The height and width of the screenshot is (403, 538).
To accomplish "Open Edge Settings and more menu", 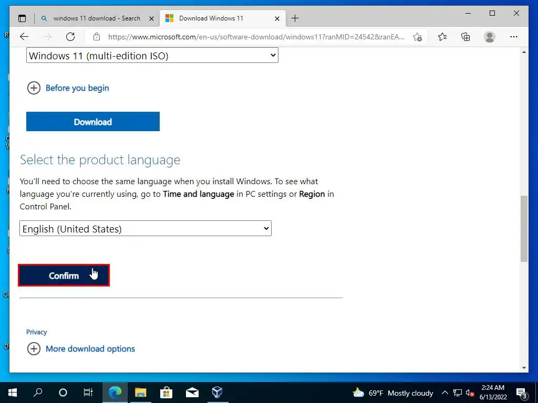I will [x=514, y=37].
